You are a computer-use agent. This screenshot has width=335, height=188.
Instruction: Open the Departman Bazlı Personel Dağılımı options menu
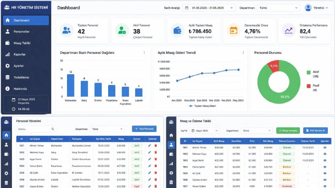pos(144,53)
